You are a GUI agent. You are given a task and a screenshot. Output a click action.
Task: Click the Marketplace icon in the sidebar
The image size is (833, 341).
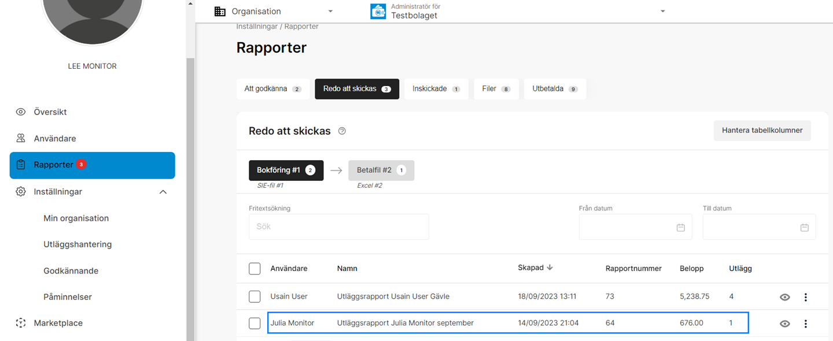pos(21,323)
